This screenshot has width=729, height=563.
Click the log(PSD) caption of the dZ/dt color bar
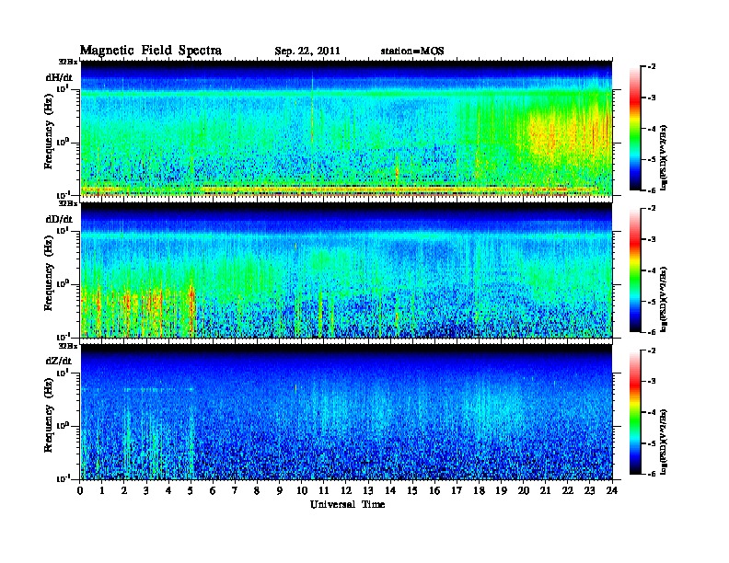pos(665,442)
